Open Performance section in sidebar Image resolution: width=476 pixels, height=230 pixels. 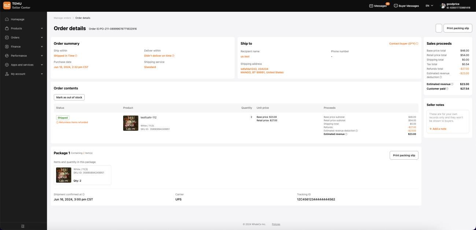click(x=19, y=56)
